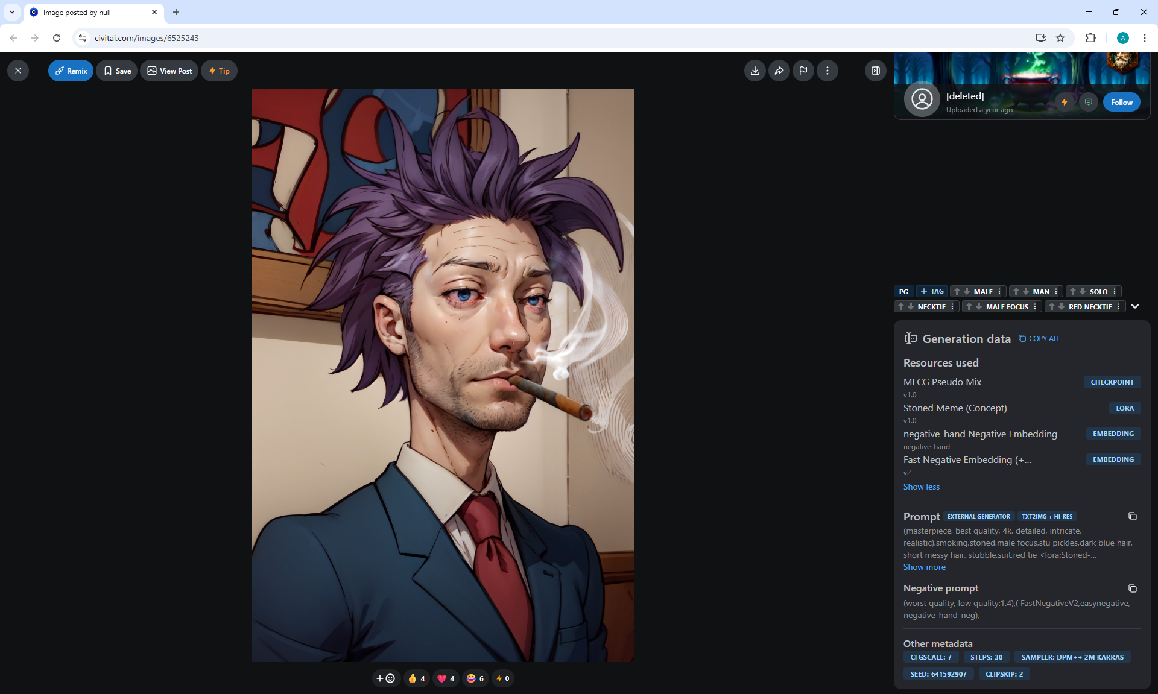
Task: Expand prompt with Show more
Action: (924, 567)
